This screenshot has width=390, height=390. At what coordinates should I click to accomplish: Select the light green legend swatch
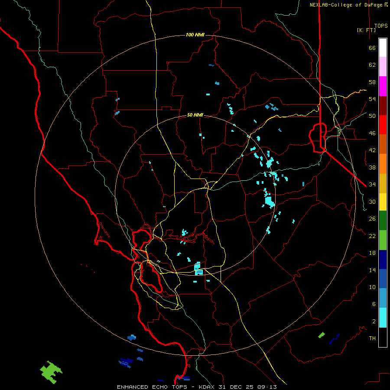pyautogui.click(x=383, y=240)
